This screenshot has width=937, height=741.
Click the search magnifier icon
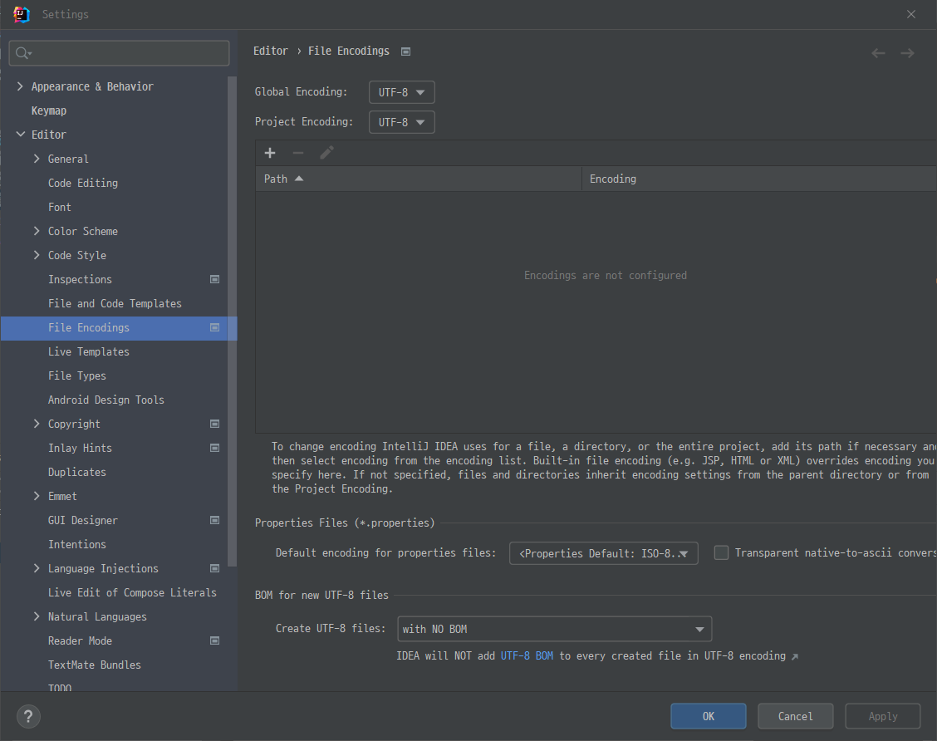(22, 53)
